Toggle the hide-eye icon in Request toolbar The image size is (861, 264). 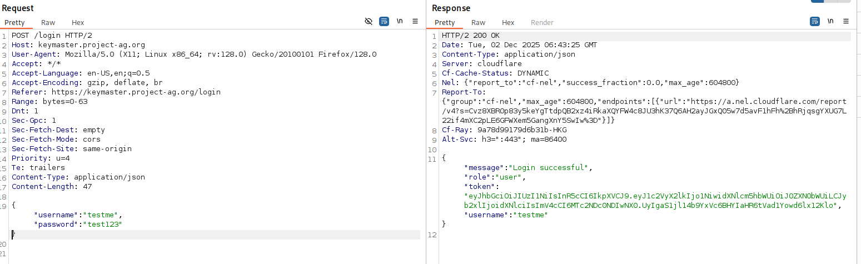point(368,22)
